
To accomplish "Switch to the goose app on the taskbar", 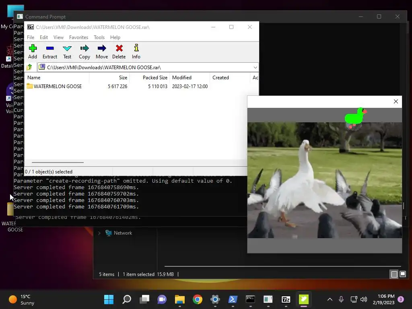I will pyautogui.click(x=303, y=299).
